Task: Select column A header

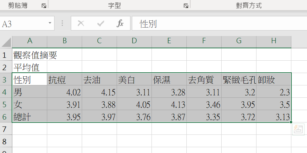Action: 29,41
